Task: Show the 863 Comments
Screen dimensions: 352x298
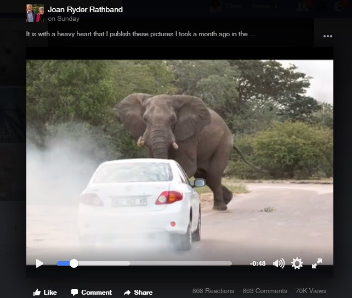Action: 264,291
